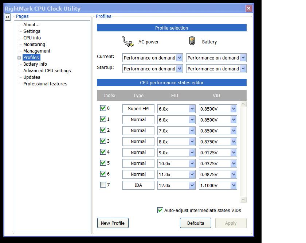Go to the Settings page
Viewport: 306px width, 243px height.
tap(32, 31)
